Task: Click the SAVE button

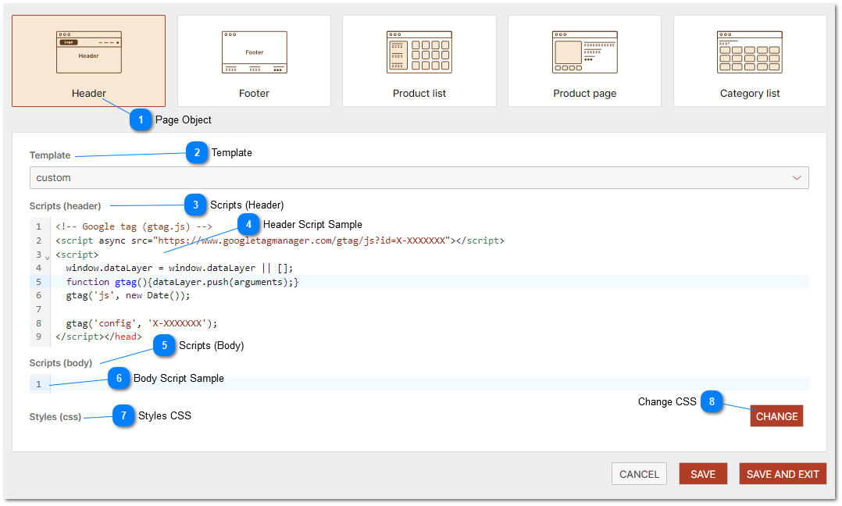Action: pos(703,474)
